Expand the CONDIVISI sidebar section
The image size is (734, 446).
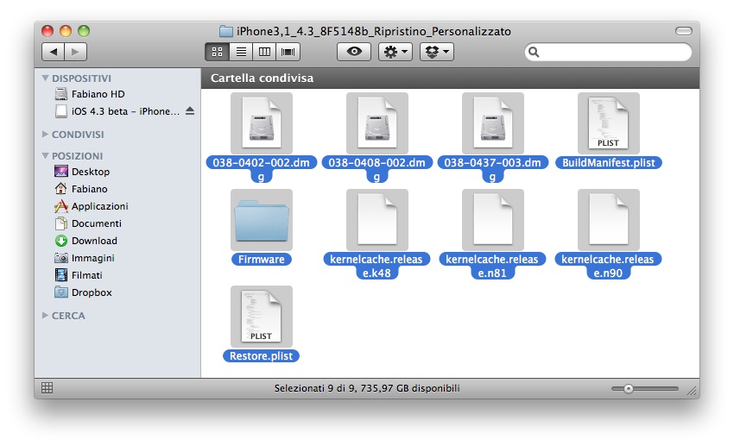(46, 135)
